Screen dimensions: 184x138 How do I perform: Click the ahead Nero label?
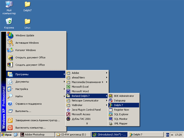coord(78,78)
